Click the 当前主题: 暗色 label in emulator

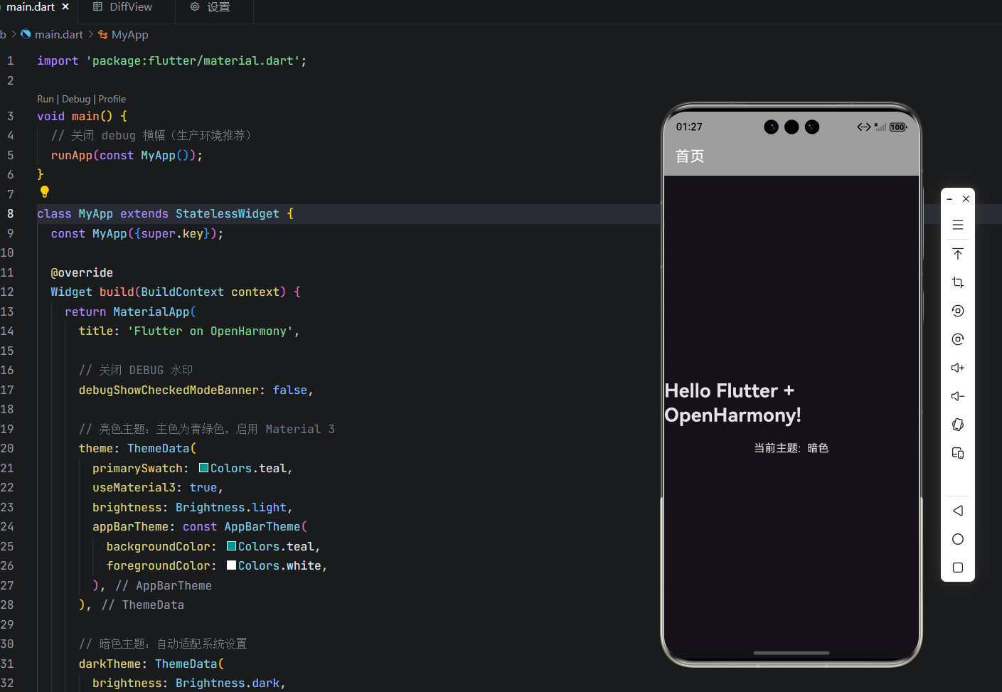[792, 448]
